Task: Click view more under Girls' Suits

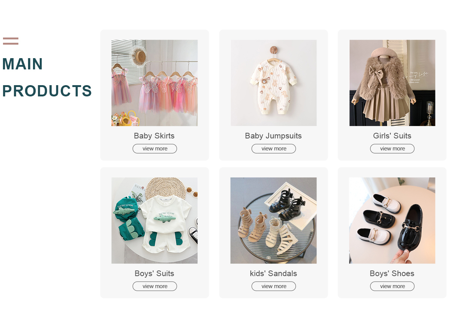Action: pos(392,149)
